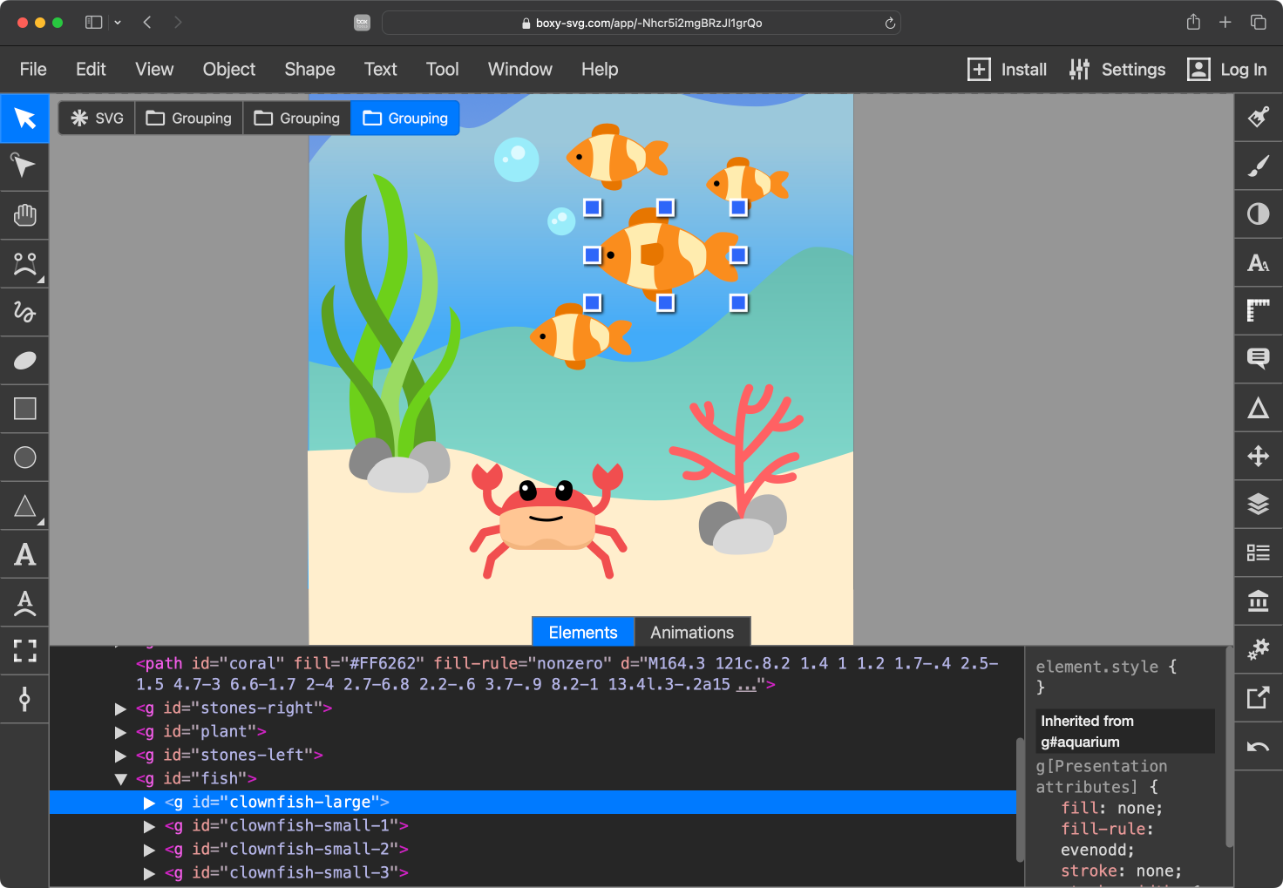
Task: Open the Library building panel
Action: tap(1258, 601)
